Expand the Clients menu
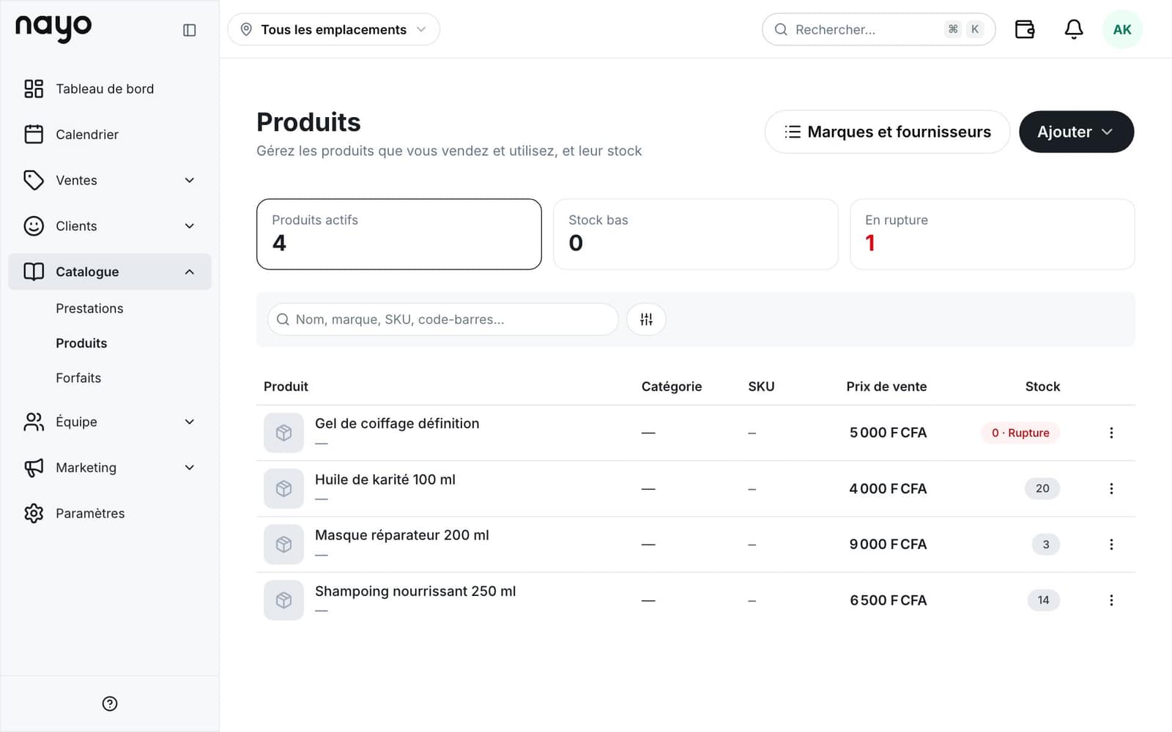Image resolution: width=1172 pixels, height=732 pixels. pos(110,226)
